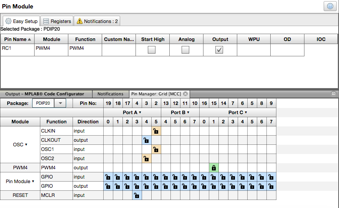Click the green locked PWM4 pin on RC1

pos(214,168)
